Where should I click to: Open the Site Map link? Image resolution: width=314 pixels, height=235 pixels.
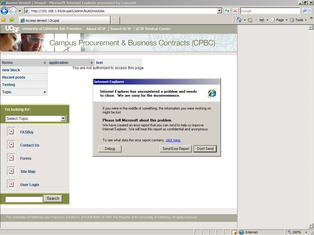pos(28,172)
